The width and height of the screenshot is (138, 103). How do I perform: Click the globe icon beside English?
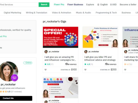[x=98, y=5]
